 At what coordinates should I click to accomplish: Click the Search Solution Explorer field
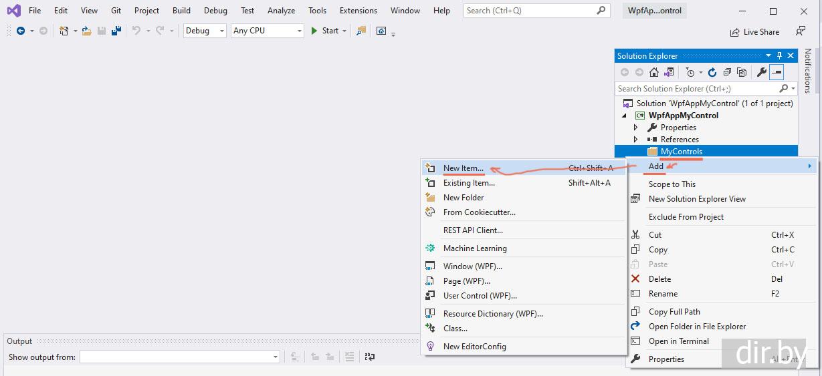697,88
